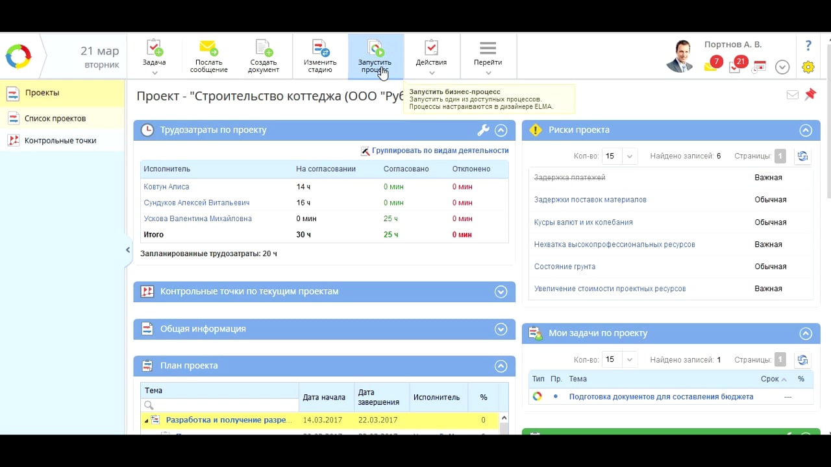Viewport: 831px width, 467px height.
Task: Select Проекты in left sidebar
Action: (x=62, y=93)
